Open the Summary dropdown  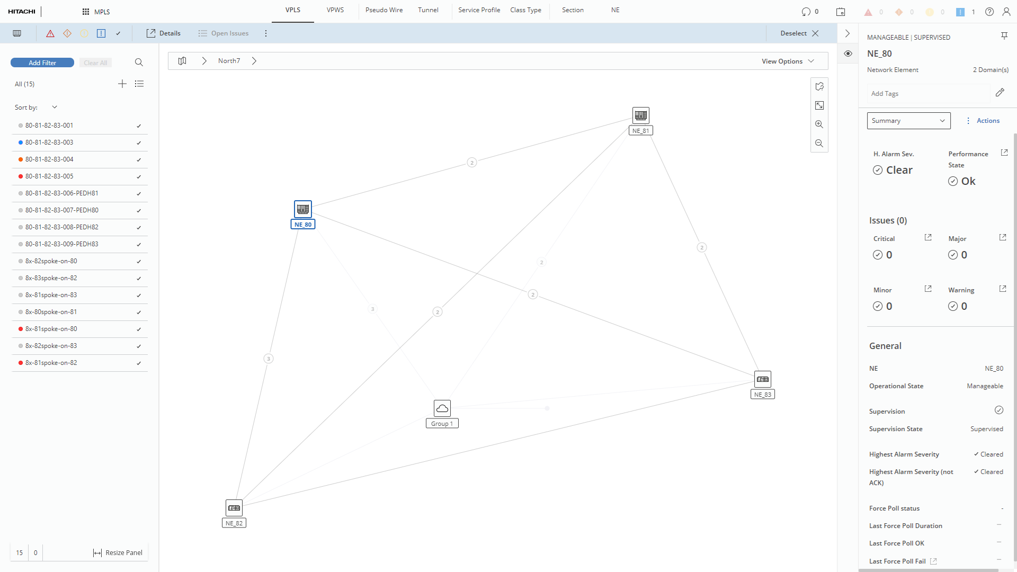(908, 121)
